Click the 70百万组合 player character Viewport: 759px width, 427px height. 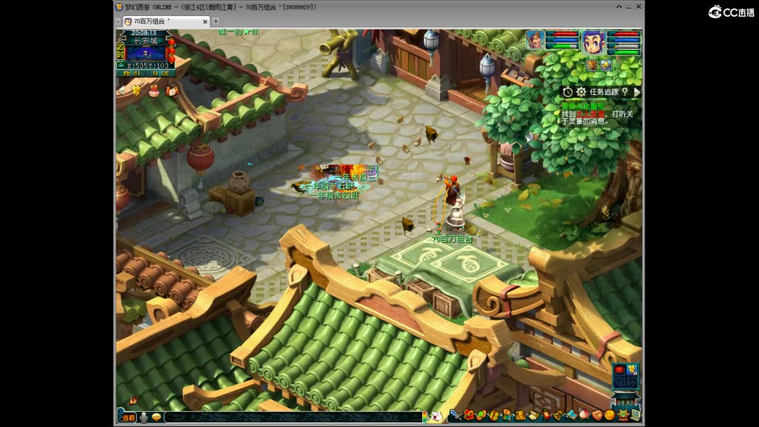[454, 205]
